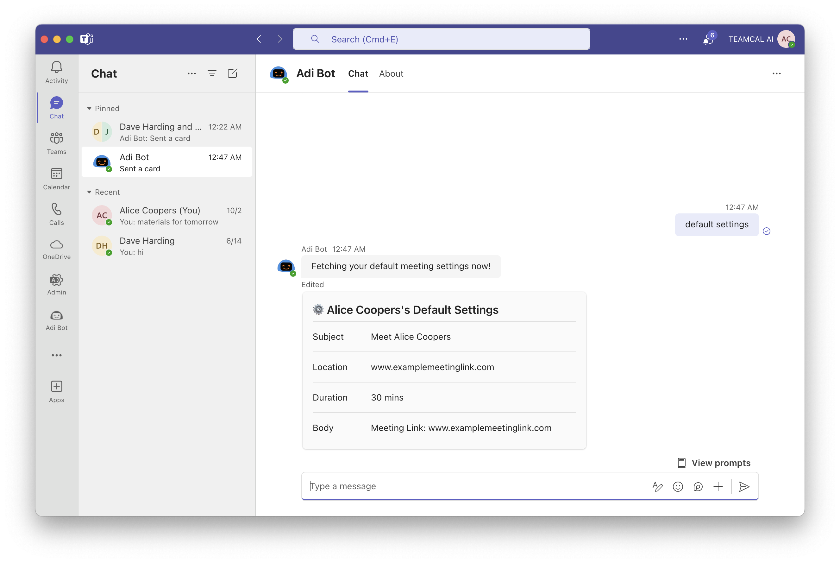Open the Teams section in sidebar
The image size is (840, 563).
coord(56,143)
